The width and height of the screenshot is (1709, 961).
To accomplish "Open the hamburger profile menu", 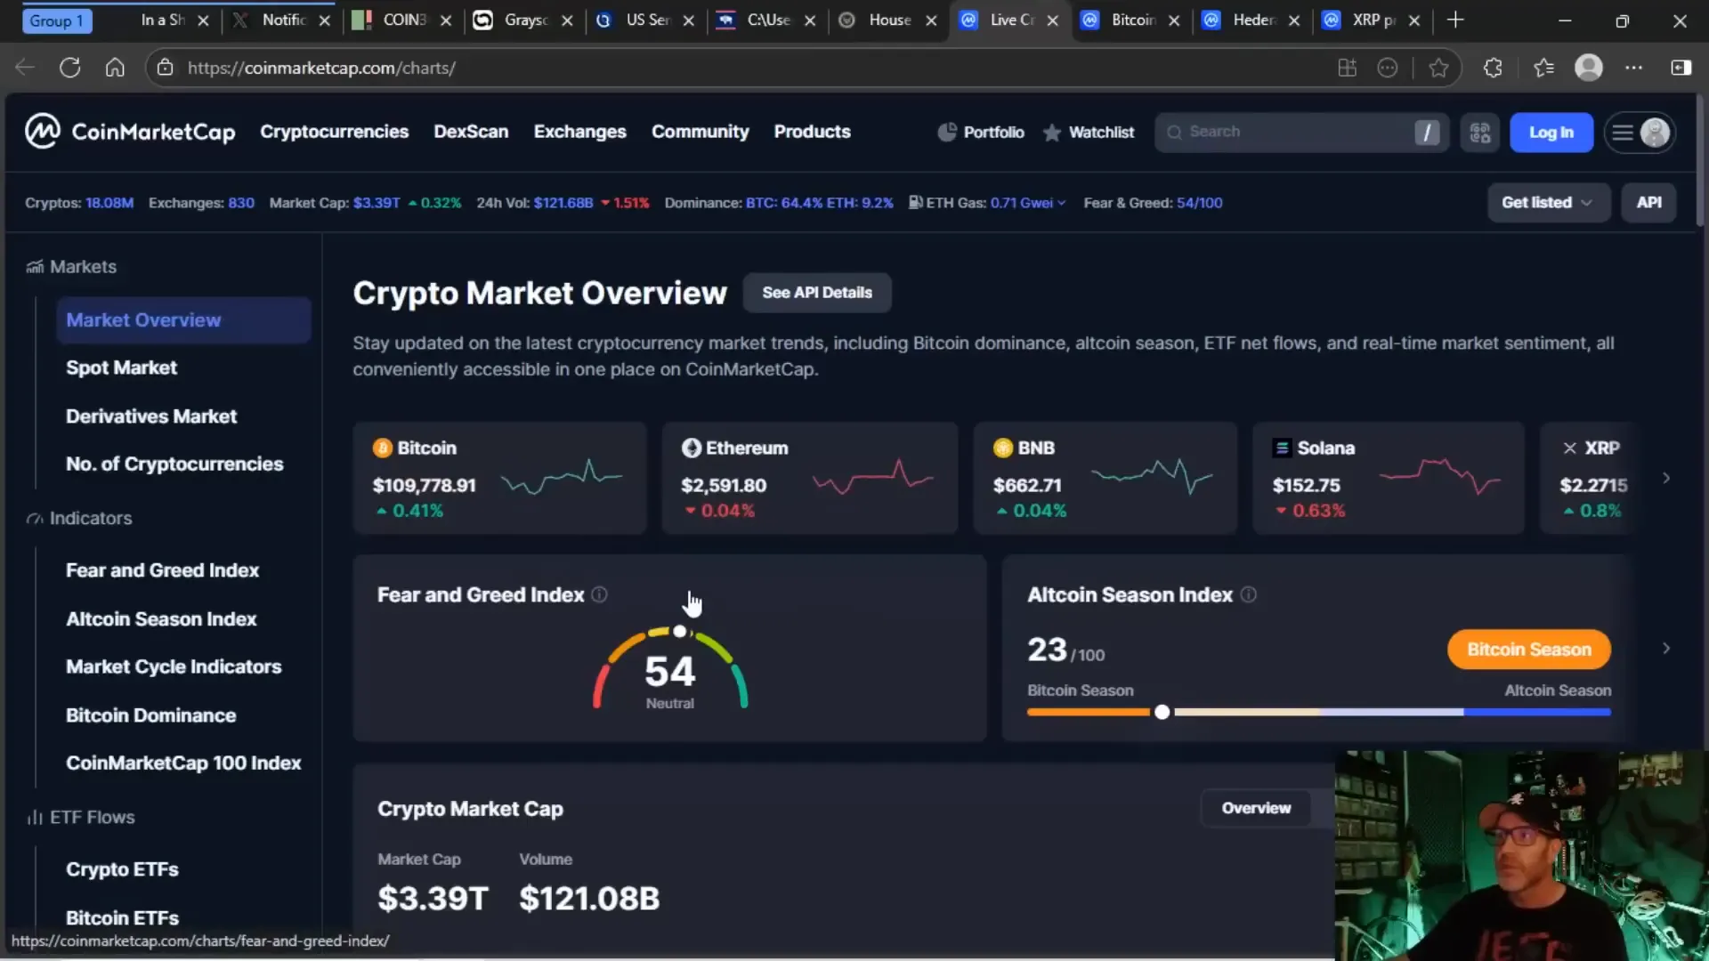I will [1640, 133].
